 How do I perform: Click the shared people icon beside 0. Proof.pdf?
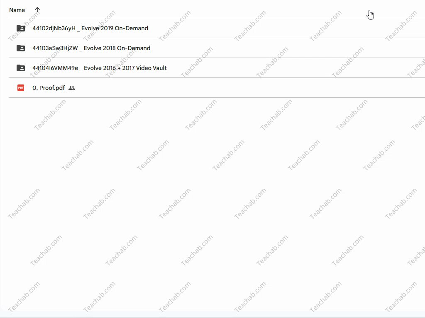[71, 88]
